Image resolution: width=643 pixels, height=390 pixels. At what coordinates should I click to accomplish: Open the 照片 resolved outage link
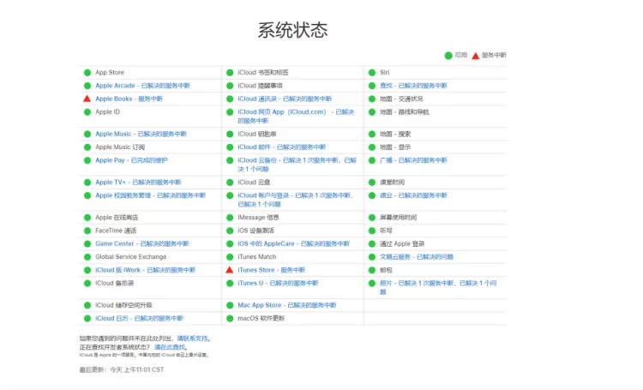coord(438,288)
